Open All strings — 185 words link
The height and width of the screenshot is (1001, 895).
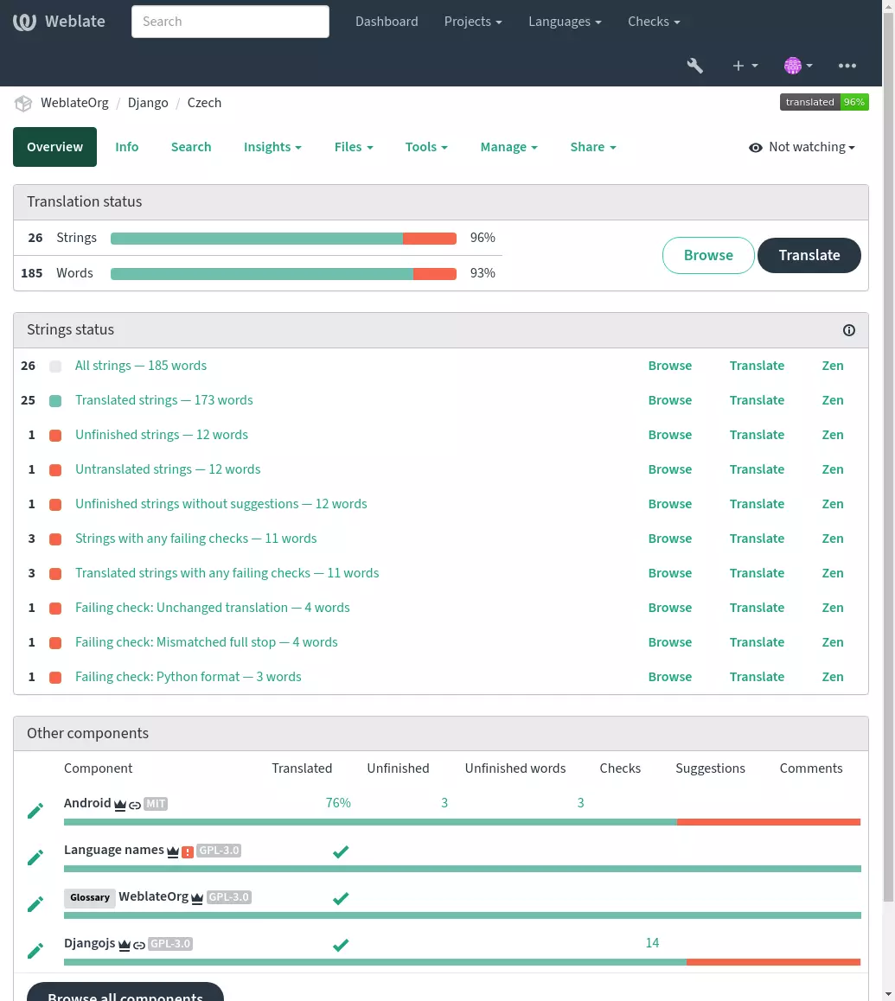tap(141, 366)
